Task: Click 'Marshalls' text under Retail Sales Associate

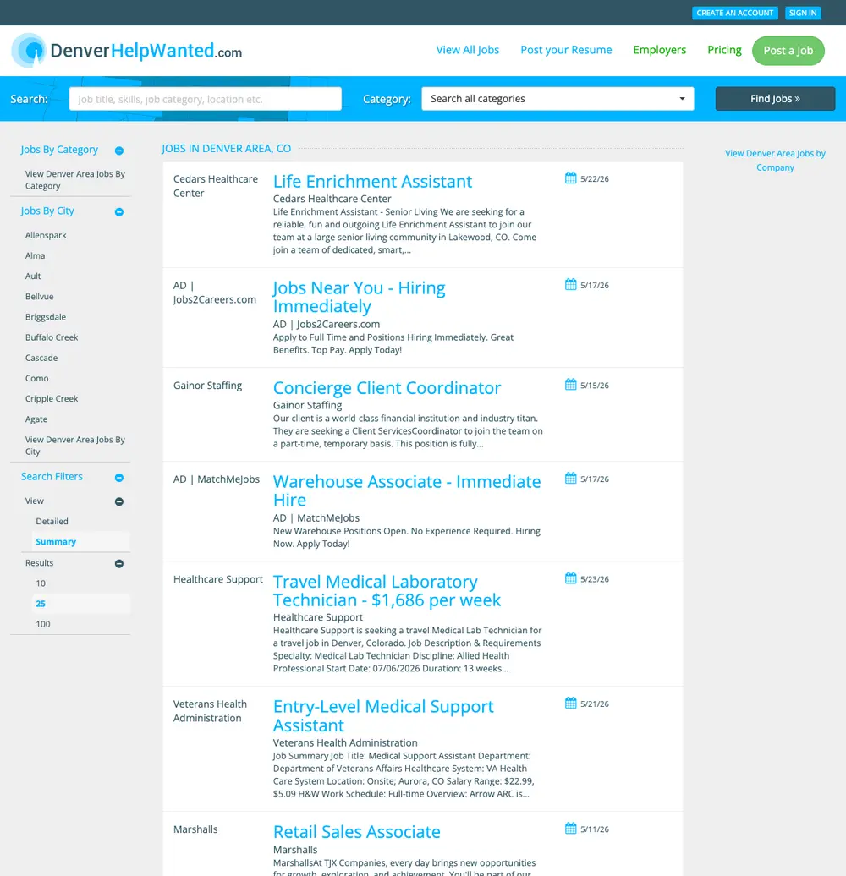Action: [295, 850]
